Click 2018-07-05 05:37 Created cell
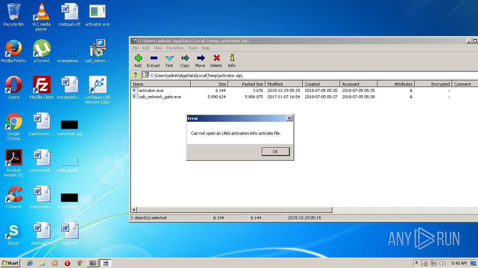Viewport: 478px width, 268px height. pos(321,97)
